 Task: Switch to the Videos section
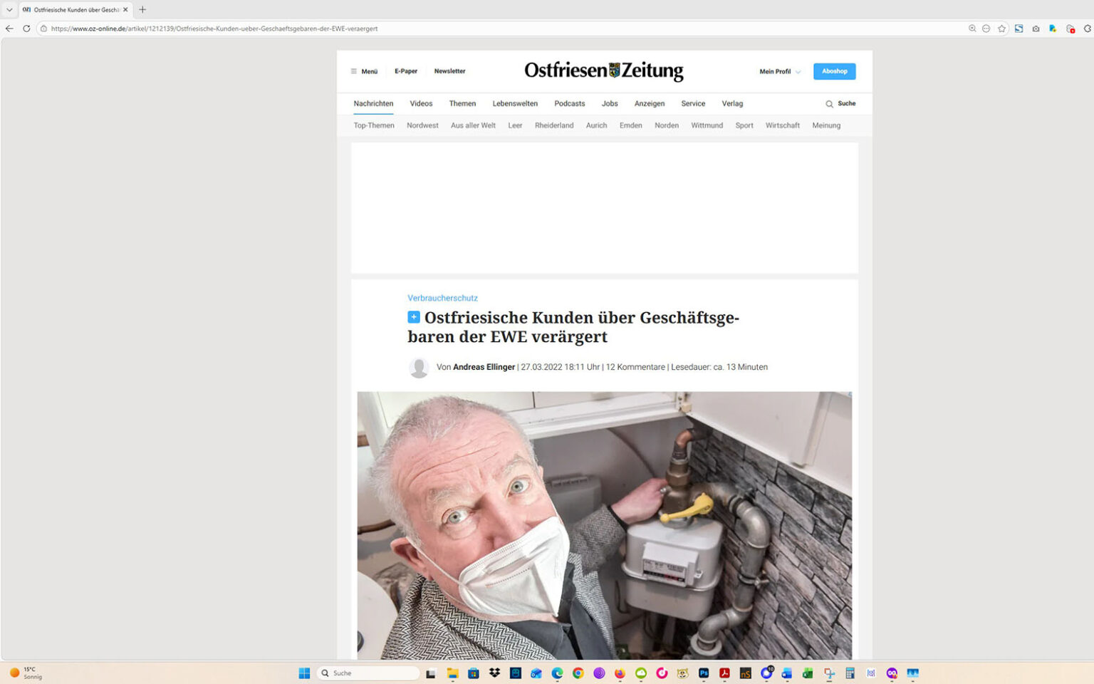pyautogui.click(x=421, y=103)
